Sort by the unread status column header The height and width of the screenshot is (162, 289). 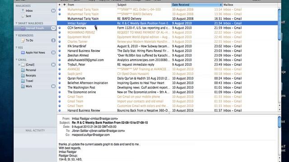[x=60, y=5]
